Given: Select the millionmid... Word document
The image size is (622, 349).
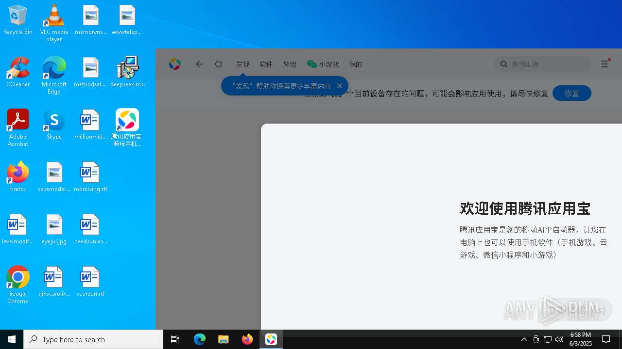Looking at the screenshot, I should tap(90, 124).
